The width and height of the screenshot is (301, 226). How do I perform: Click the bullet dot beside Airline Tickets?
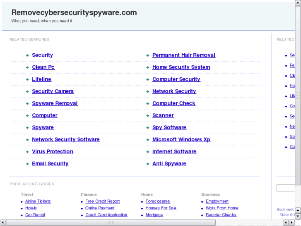22,202
